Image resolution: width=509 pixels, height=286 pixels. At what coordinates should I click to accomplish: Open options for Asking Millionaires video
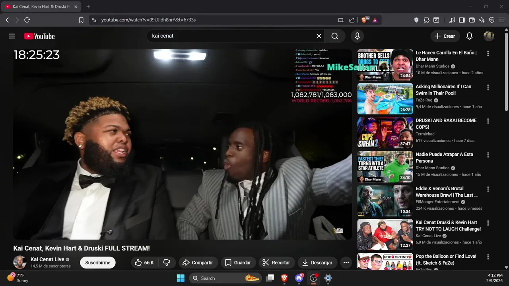pos(488,87)
